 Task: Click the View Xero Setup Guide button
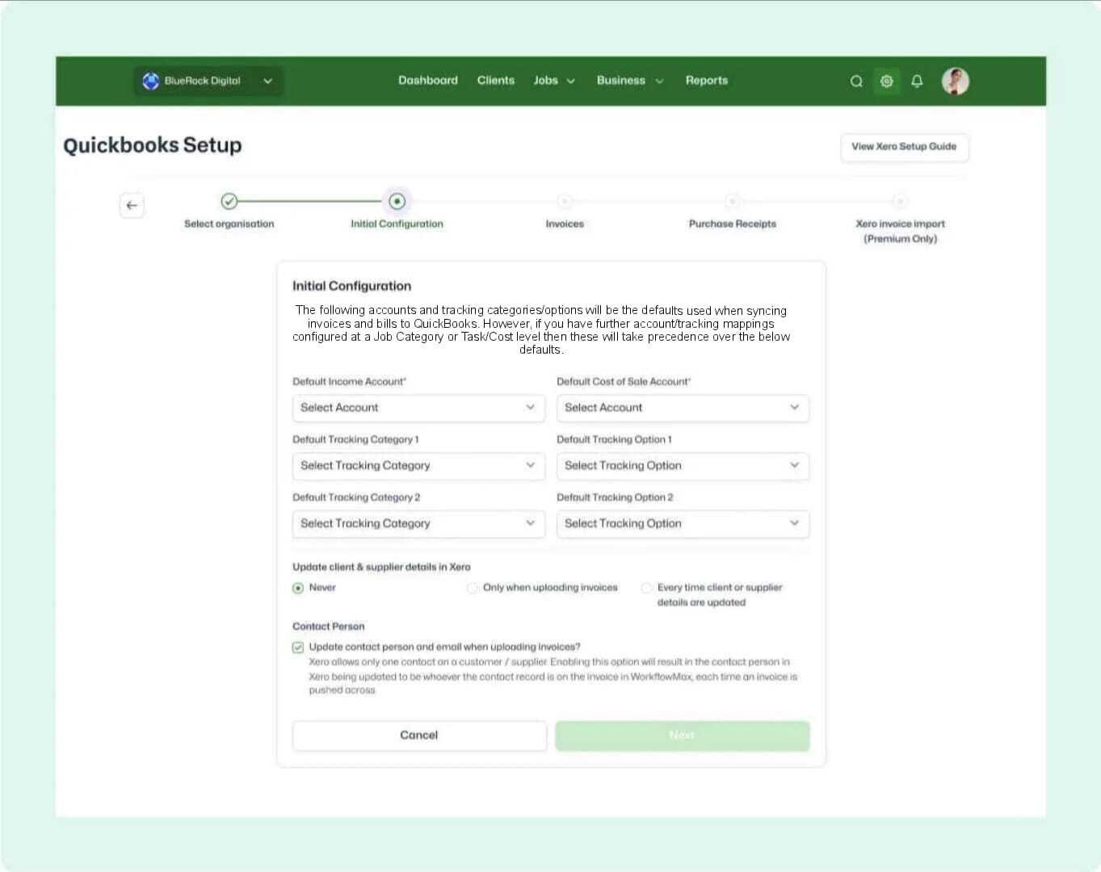[904, 147]
